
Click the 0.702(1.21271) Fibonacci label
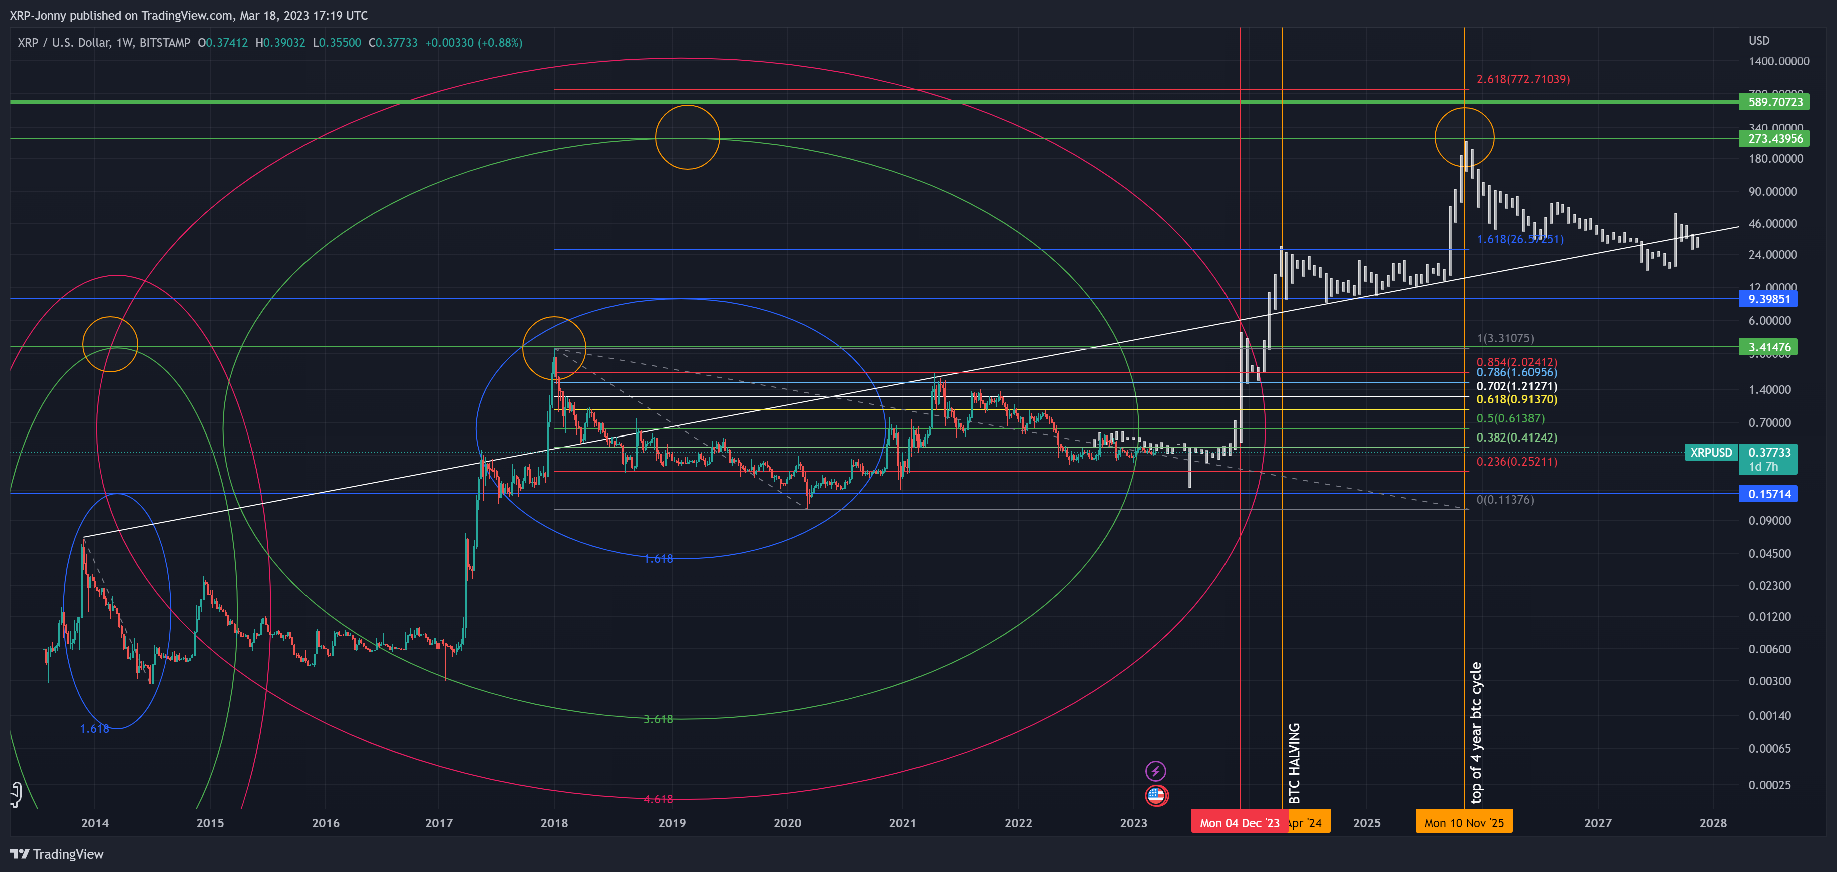(x=1517, y=386)
